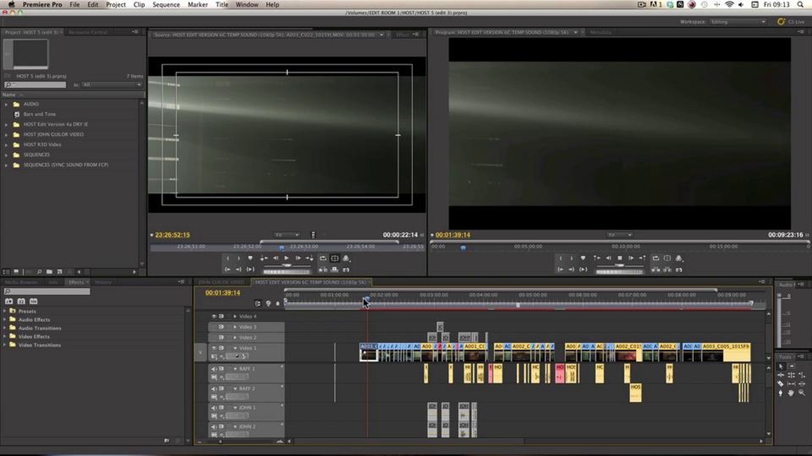
Task: Expand Video Transitions folder in Effects
Action: tap(4, 345)
